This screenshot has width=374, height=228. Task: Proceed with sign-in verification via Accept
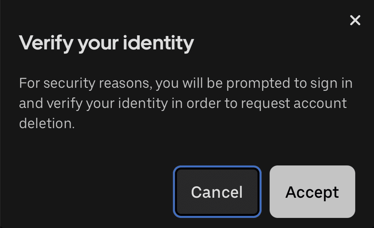(312, 192)
